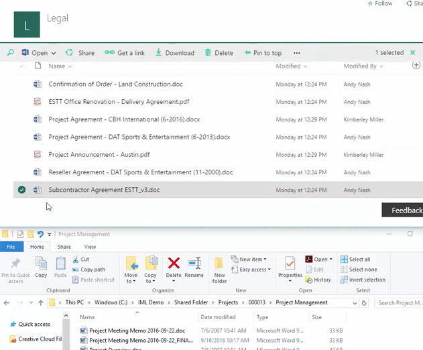Click the Download arrow icon
The width and height of the screenshot is (423, 350).
tap(158, 52)
